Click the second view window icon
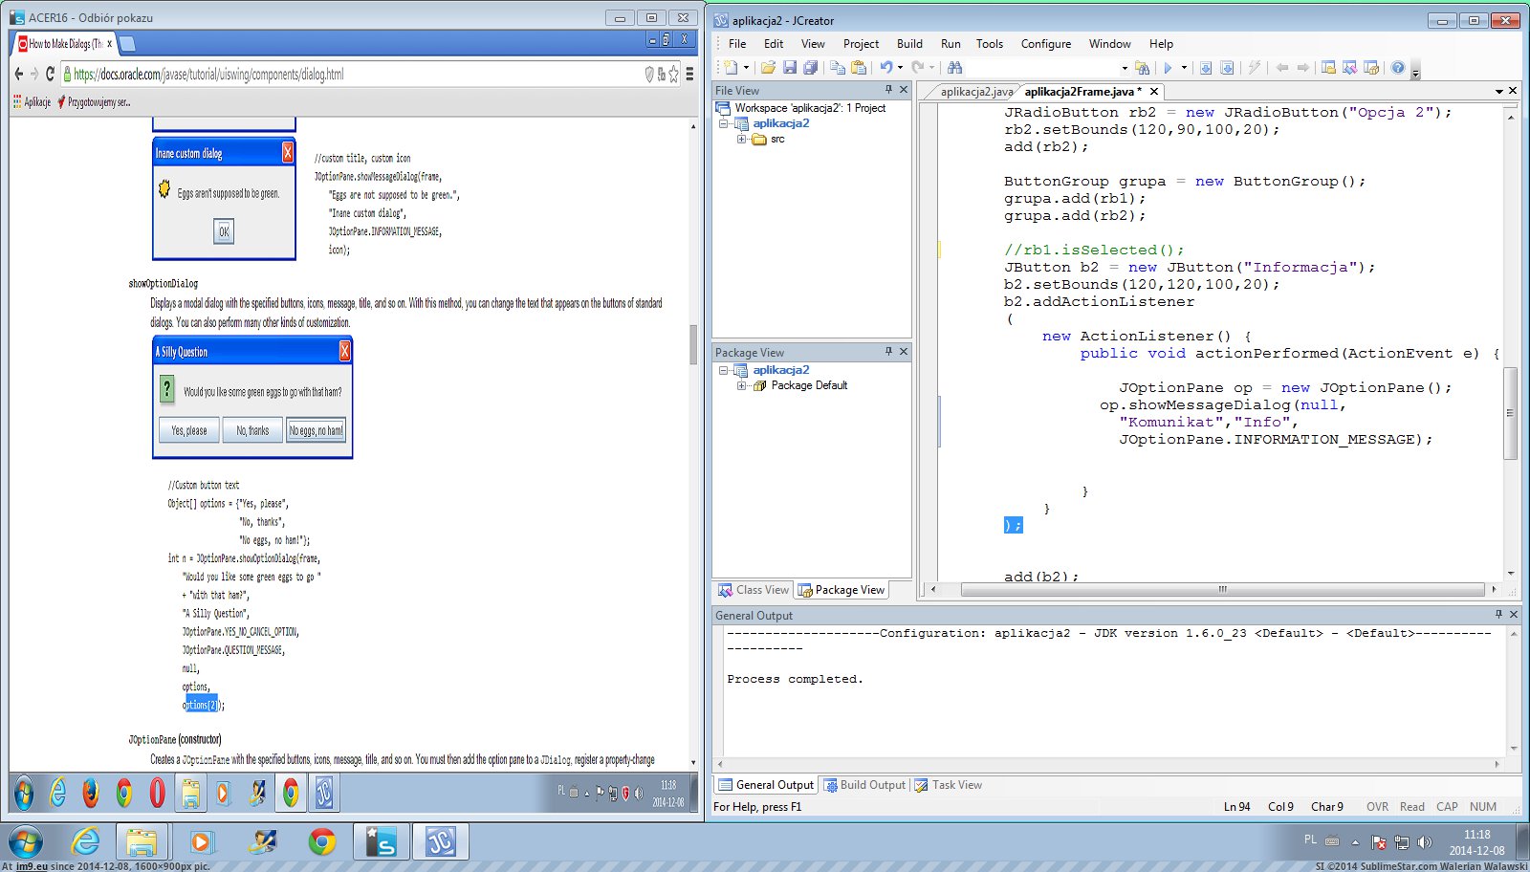Viewport: 1530px width, 872px height. [1349, 67]
